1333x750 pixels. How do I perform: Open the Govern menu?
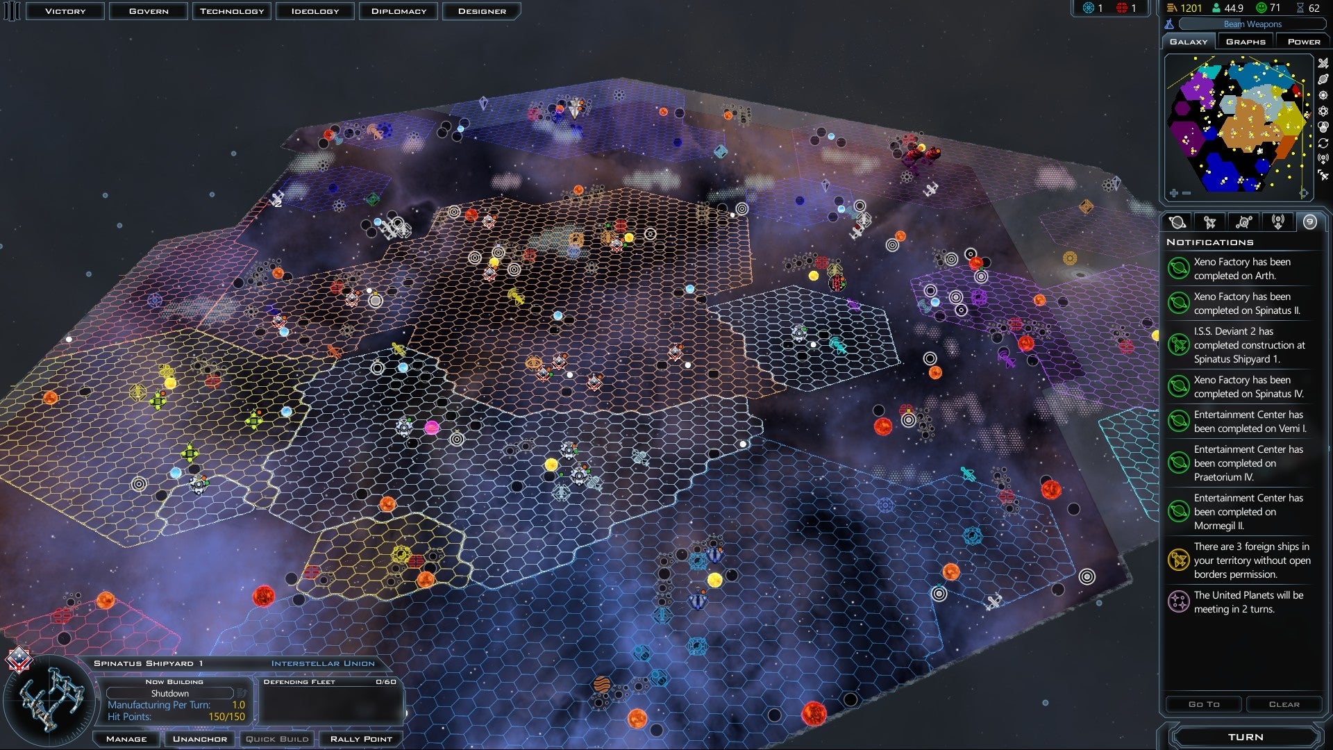149,11
